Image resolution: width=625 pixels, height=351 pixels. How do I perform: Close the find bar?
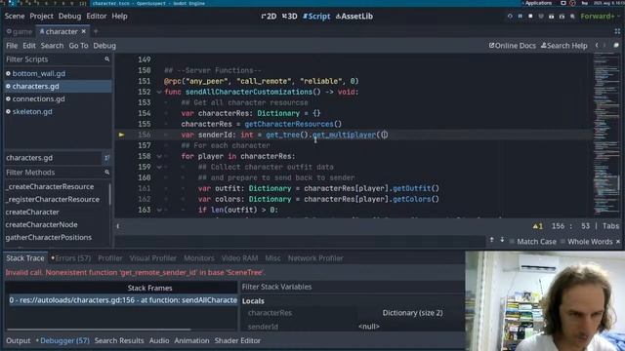pyautogui.click(x=618, y=242)
